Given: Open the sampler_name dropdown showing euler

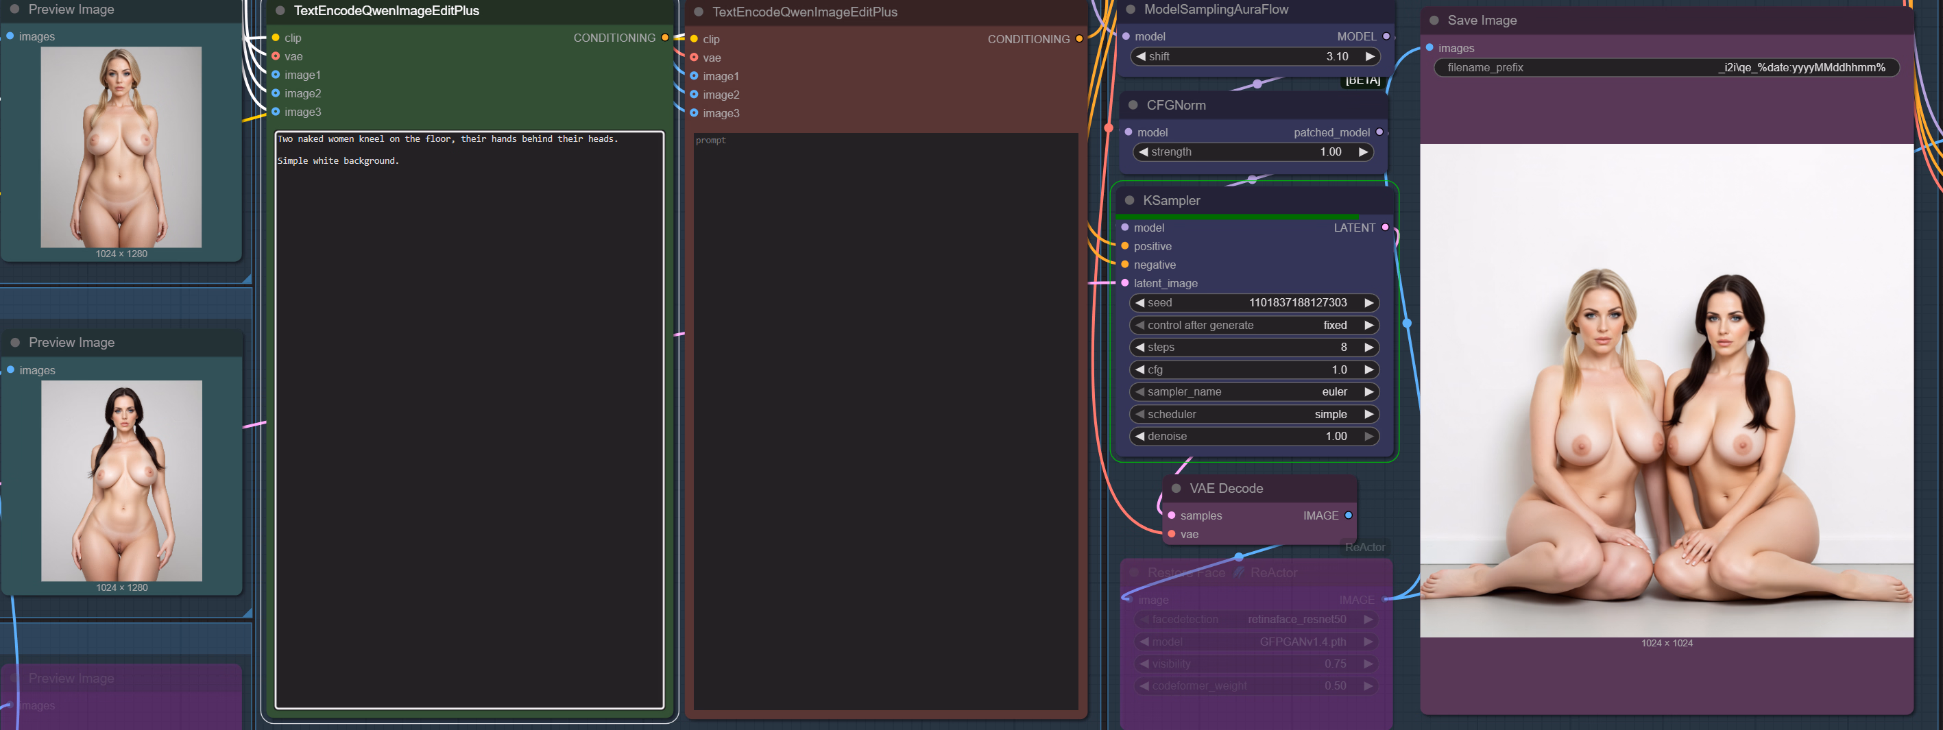Looking at the screenshot, I should [x=1253, y=392].
